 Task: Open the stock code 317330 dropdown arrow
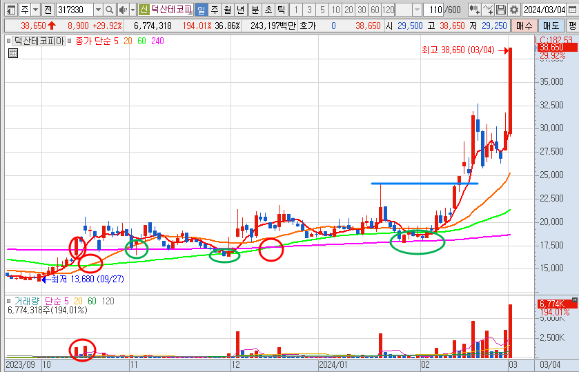(98, 10)
